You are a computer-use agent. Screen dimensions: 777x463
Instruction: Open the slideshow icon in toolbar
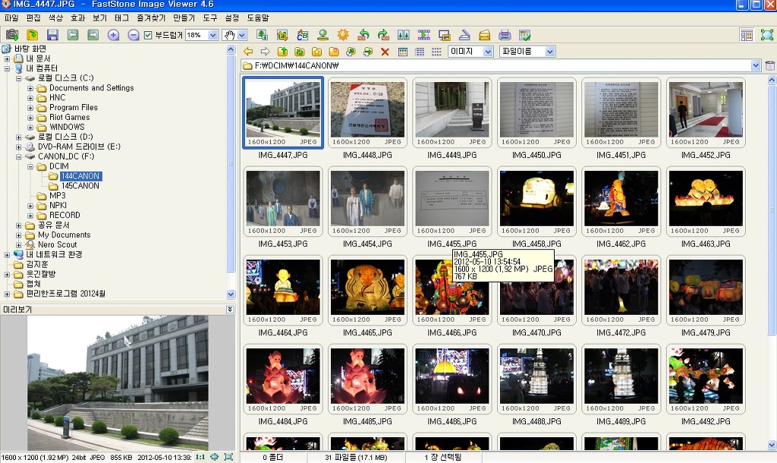(x=423, y=35)
